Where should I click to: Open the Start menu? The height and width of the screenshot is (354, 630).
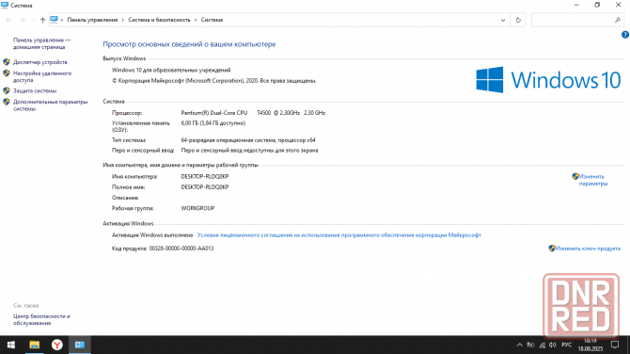click(x=11, y=345)
